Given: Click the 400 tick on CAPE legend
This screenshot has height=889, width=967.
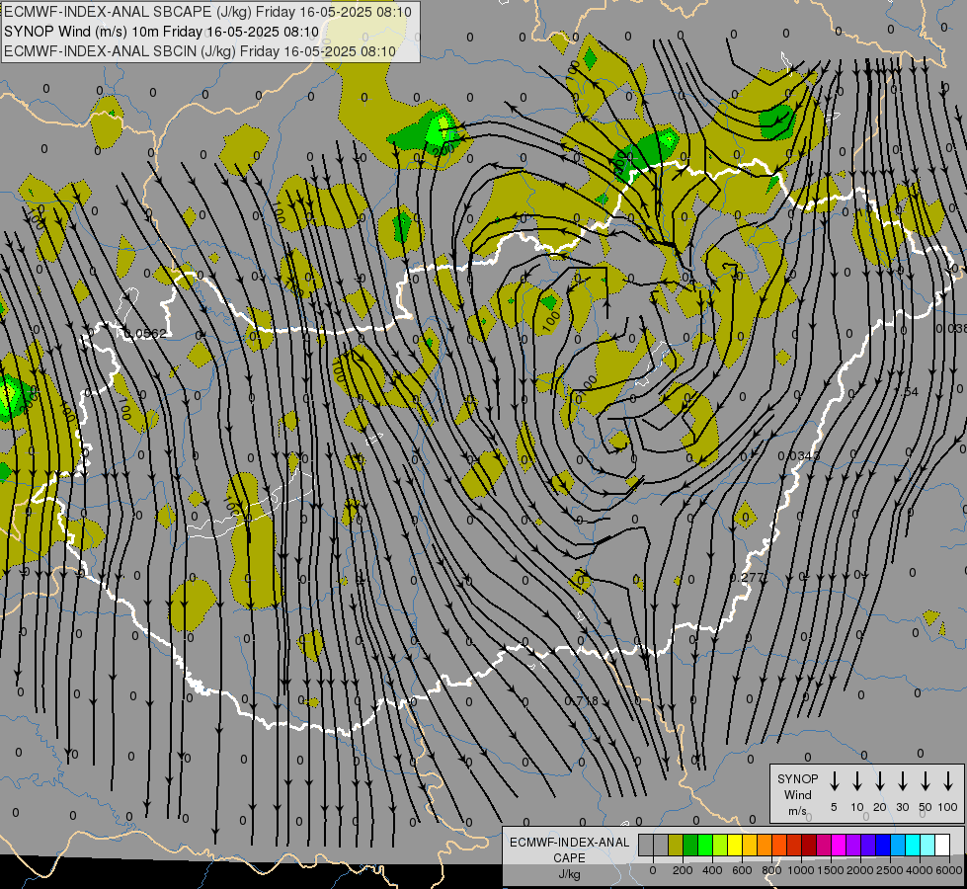Looking at the screenshot, I should [x=712, y=870].
